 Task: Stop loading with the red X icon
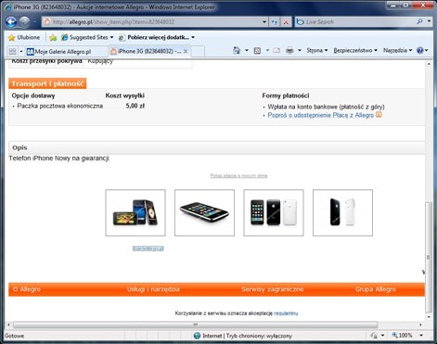pos(286,22)
